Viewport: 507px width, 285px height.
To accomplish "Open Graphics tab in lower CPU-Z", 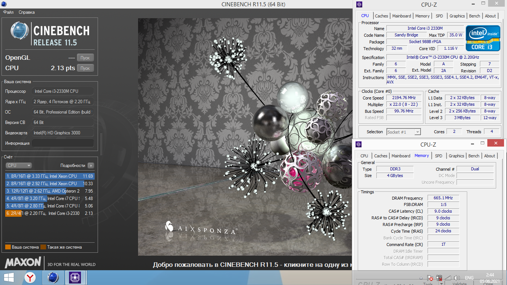I will pos(457,156).
